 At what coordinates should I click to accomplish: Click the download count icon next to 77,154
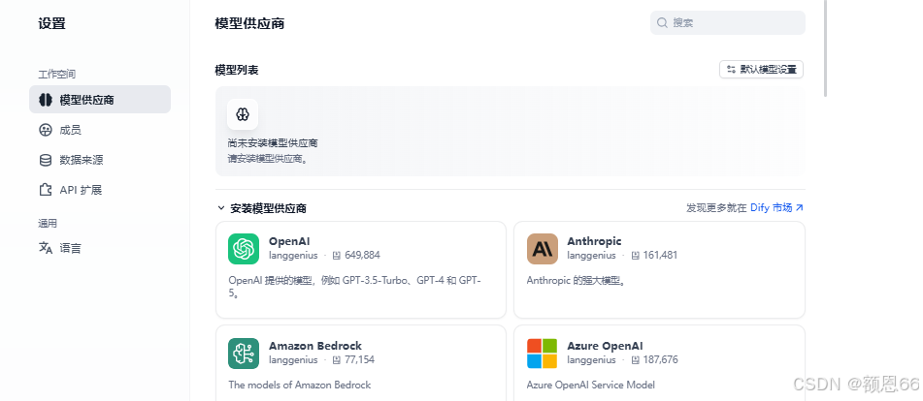(337, 360)
